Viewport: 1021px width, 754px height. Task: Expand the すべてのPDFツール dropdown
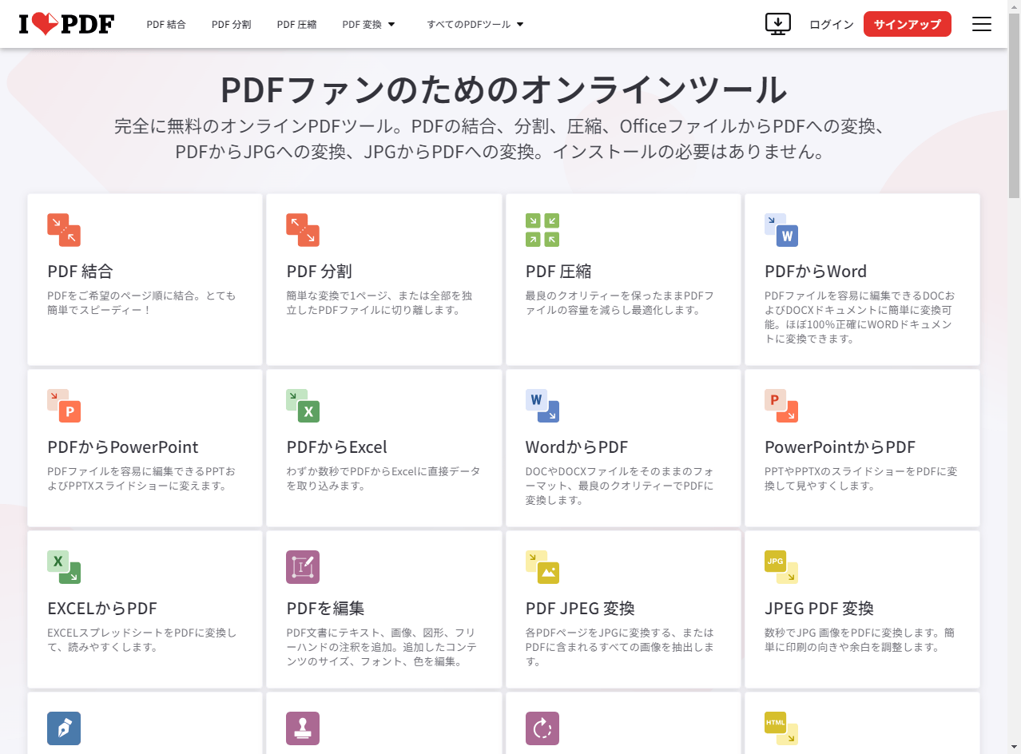(x=475, y=24)
